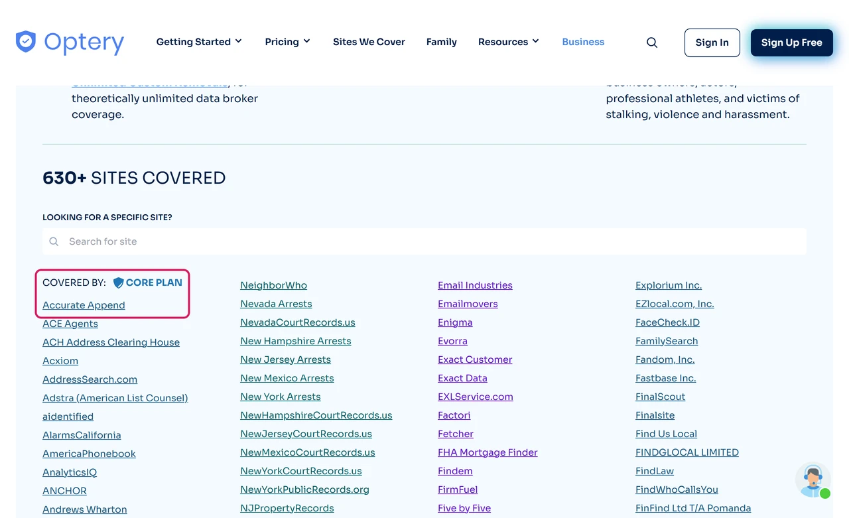The height and width of the screenshot is (518, 849).
Task: Open the aidentified link
Action: (68, 417)
